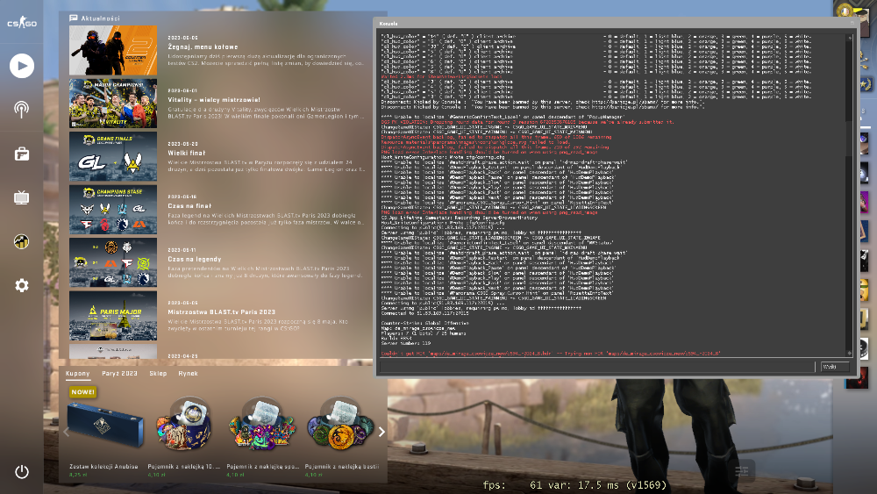
Task: Click the Aktualności news header icon
Action: click(74, 18)
